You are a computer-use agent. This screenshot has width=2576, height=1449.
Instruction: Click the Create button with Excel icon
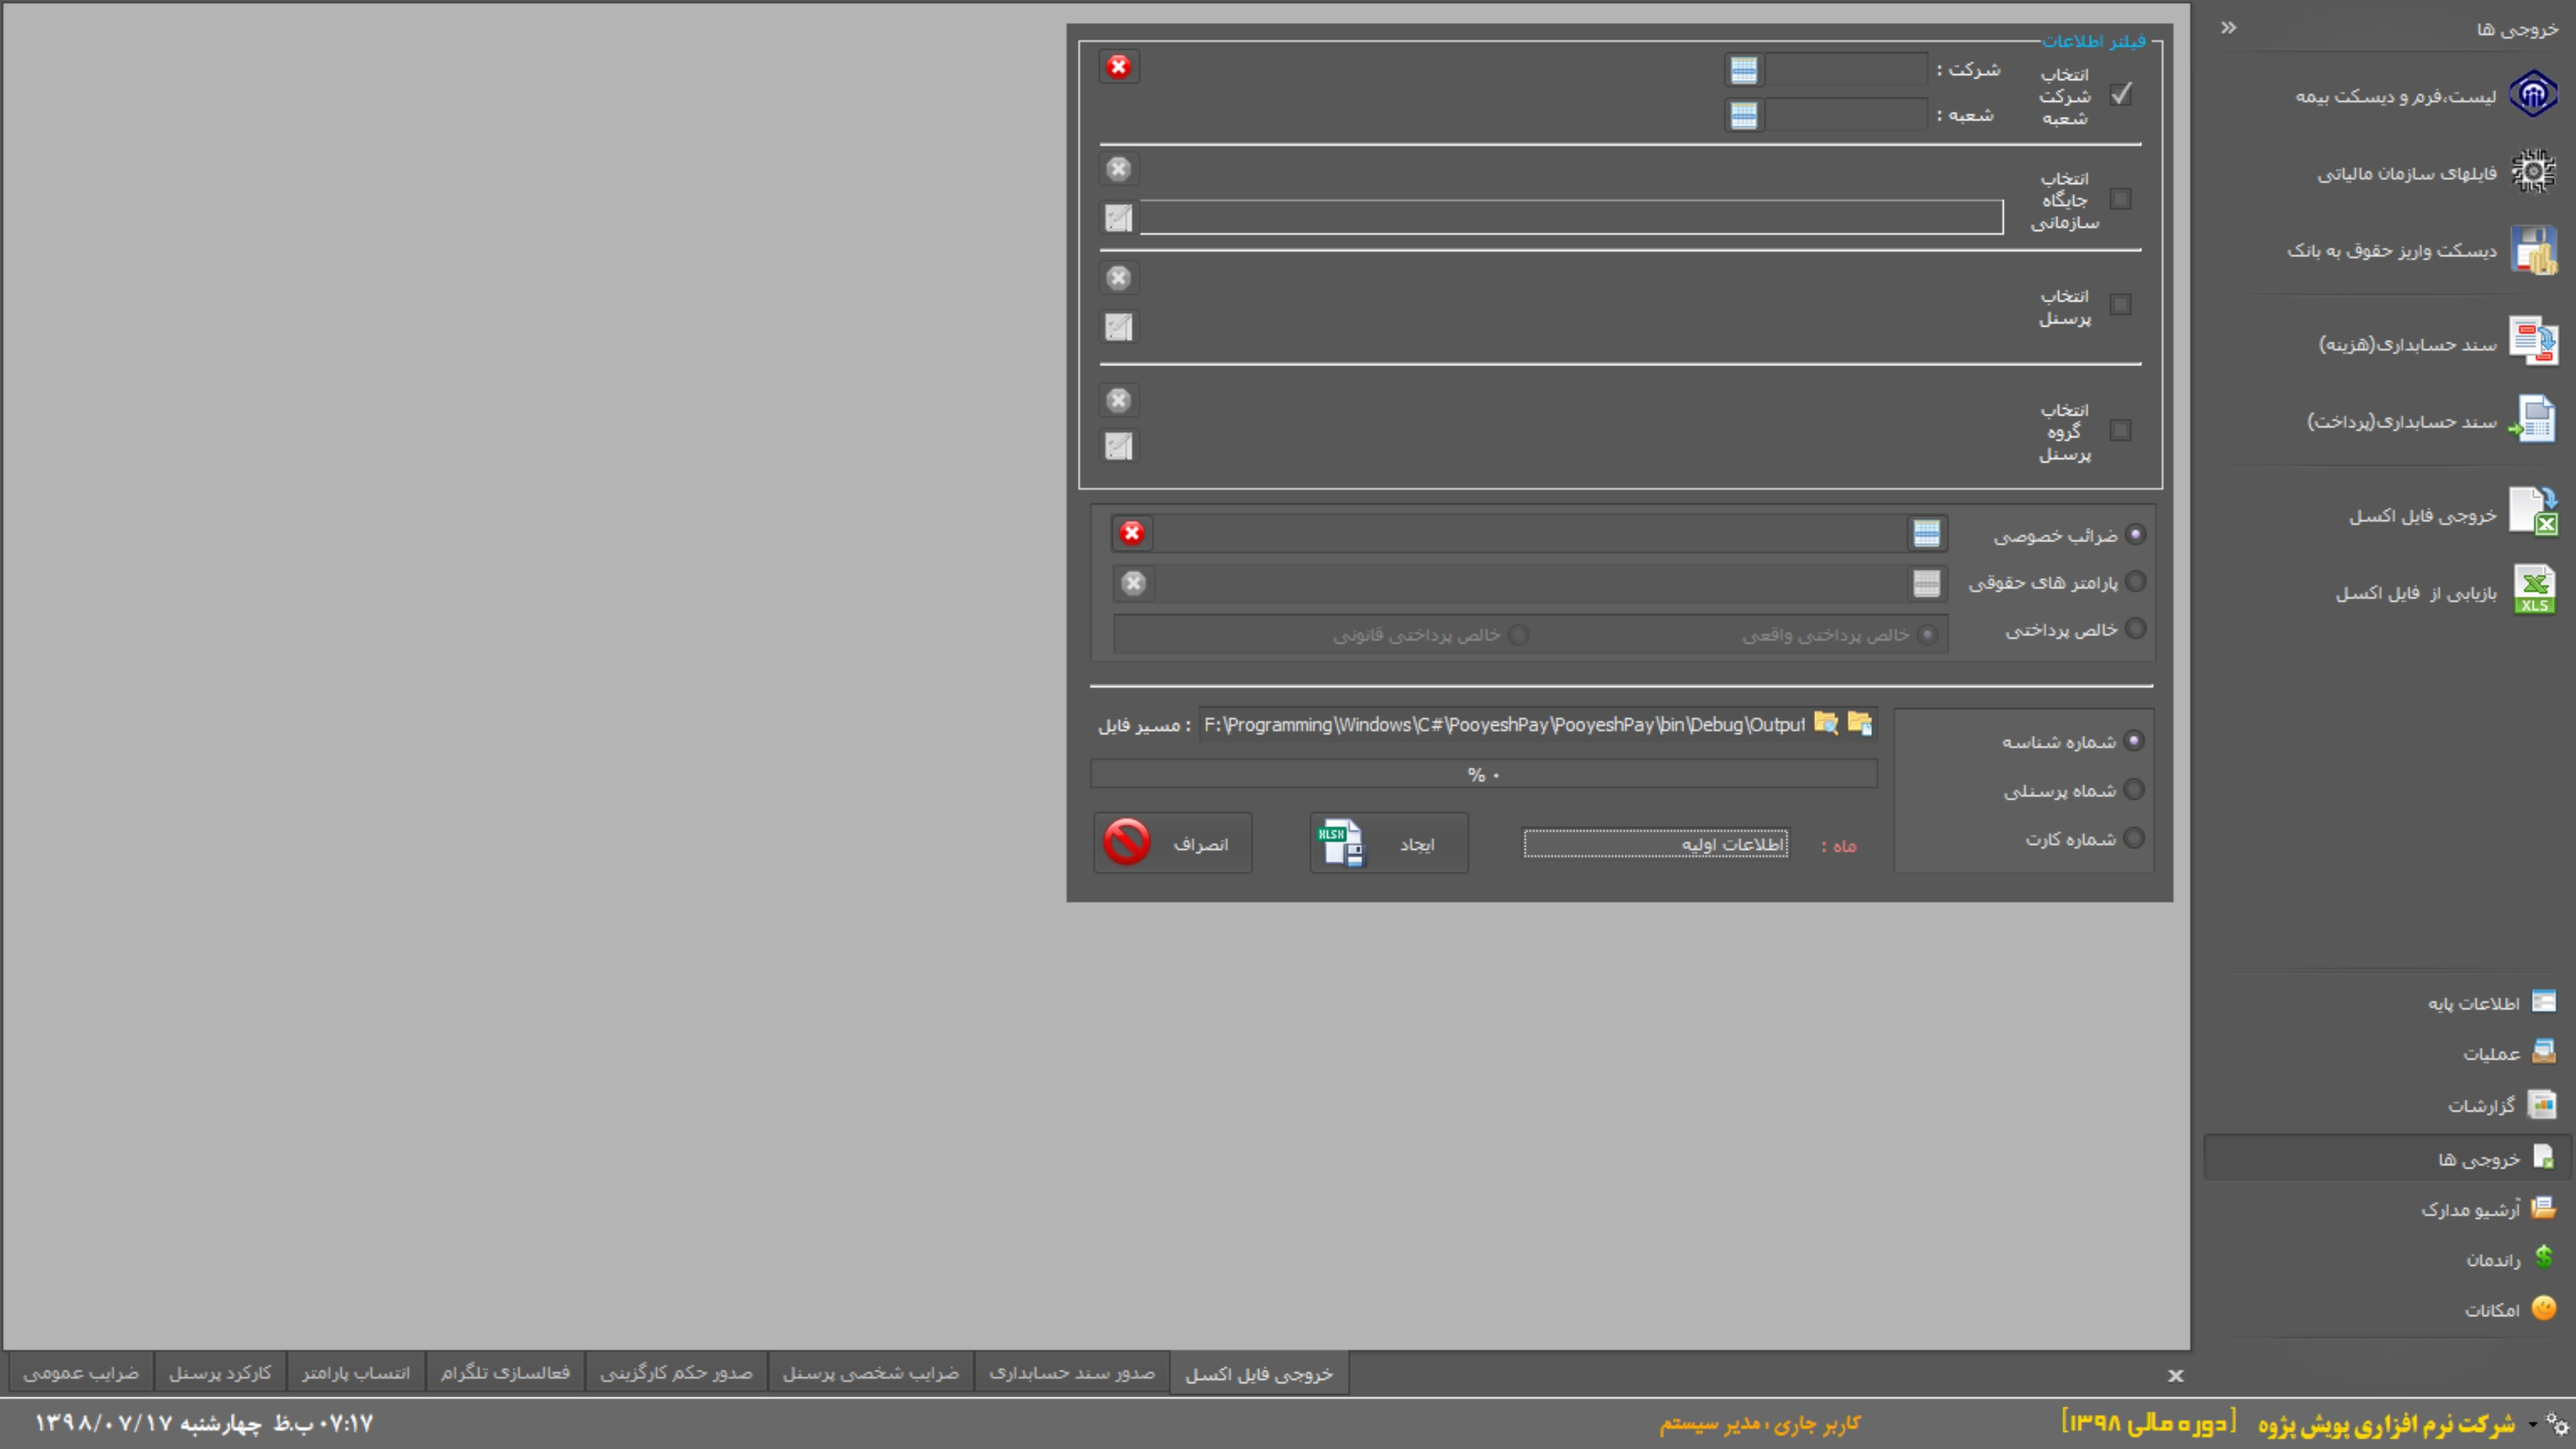1388,843
